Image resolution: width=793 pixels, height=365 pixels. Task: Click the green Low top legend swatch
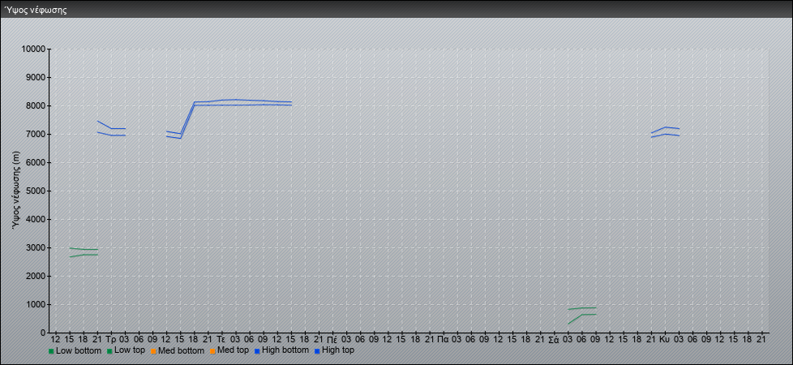click(x=109, y=351)
